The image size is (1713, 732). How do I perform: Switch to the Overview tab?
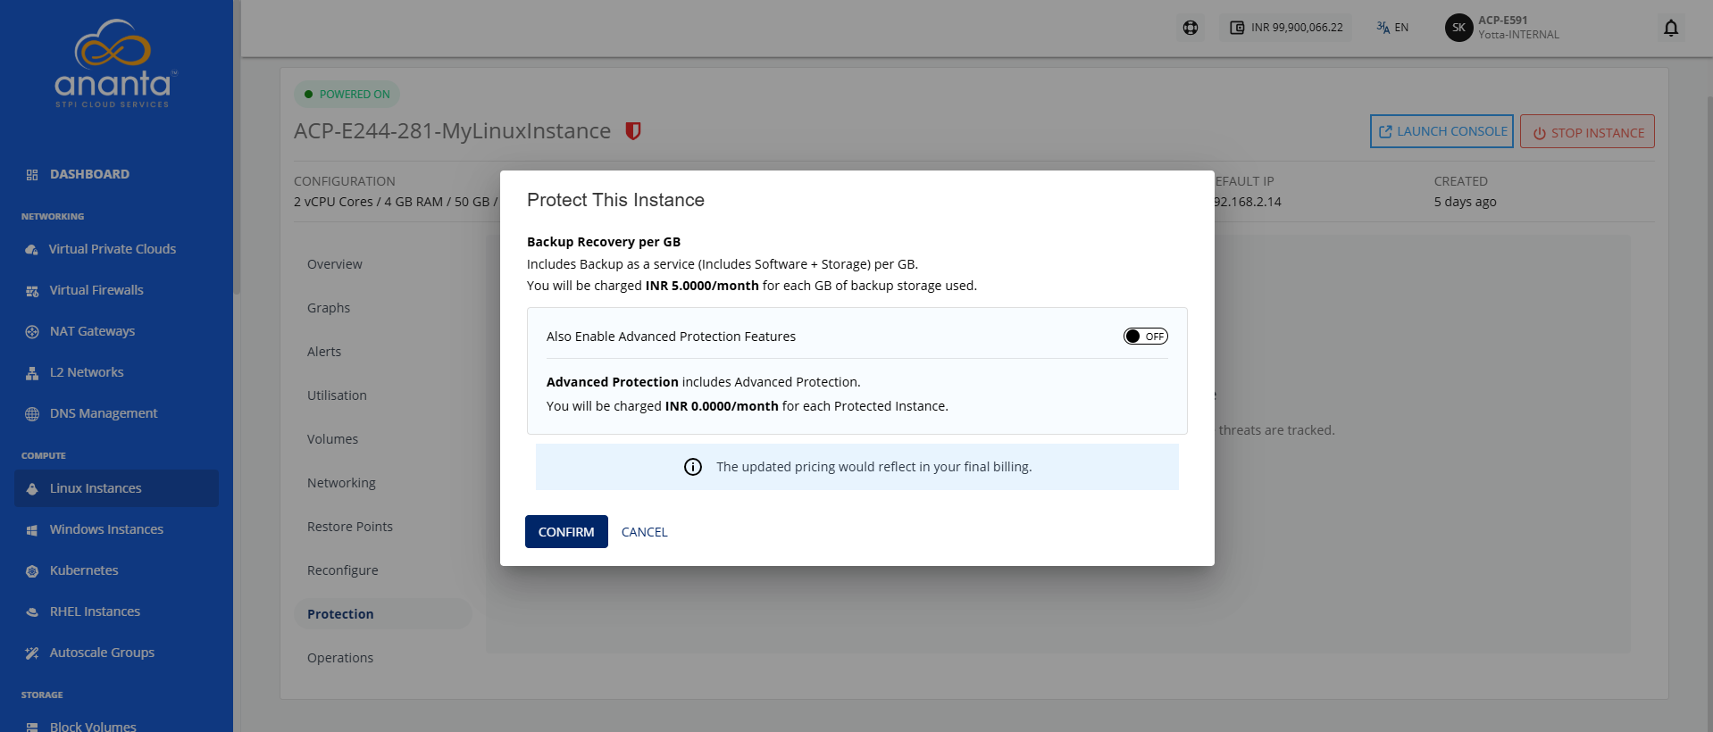point(335,264)
